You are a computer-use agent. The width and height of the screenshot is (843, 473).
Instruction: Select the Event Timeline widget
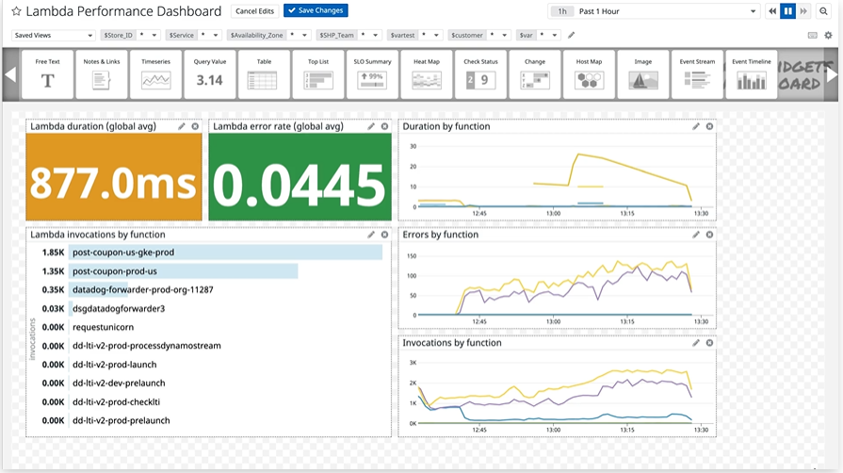(751, 74)
